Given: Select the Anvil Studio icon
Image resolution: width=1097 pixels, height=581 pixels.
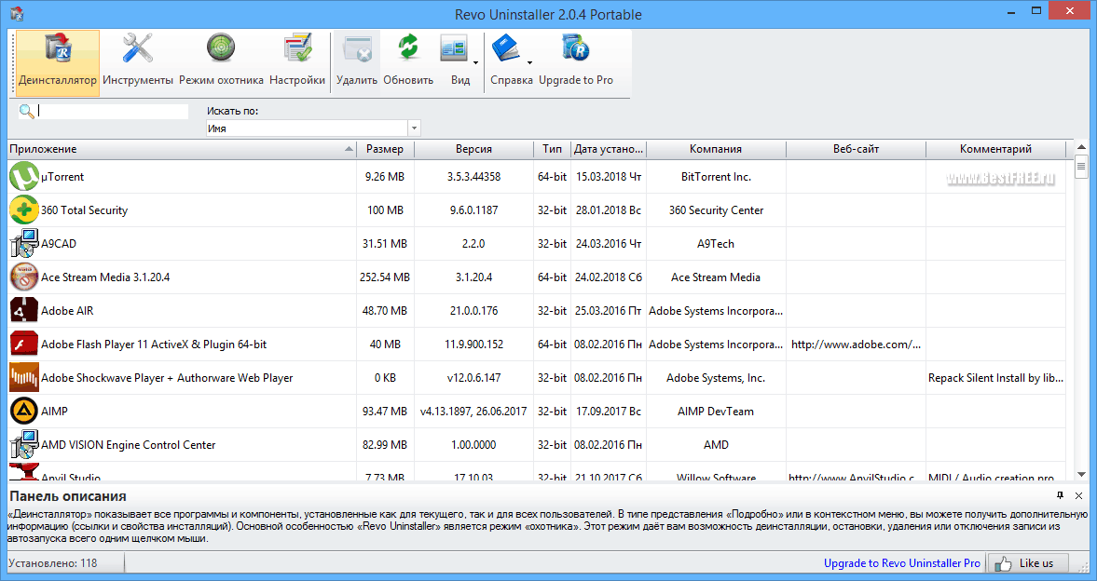Looking at the screenshot, I should pos(24,472).
